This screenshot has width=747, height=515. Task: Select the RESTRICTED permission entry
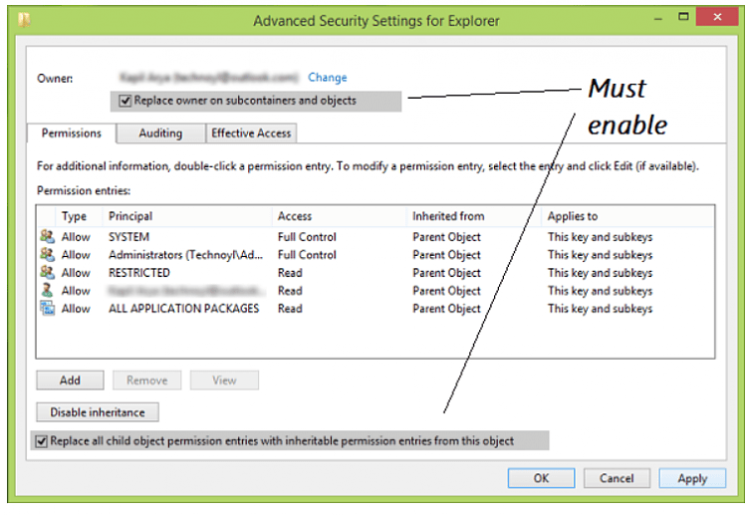point(375,273)
